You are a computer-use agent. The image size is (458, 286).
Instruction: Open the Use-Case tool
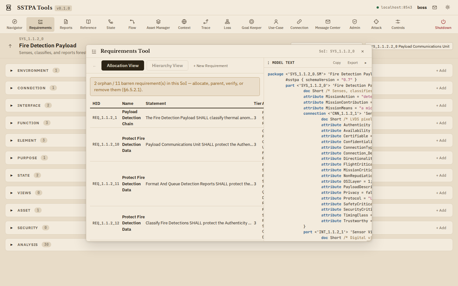point(276,24)
